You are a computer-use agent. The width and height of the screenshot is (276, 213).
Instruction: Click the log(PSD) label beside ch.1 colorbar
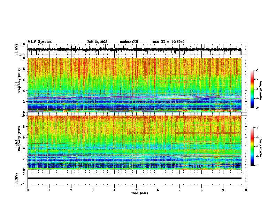(261, 91)
